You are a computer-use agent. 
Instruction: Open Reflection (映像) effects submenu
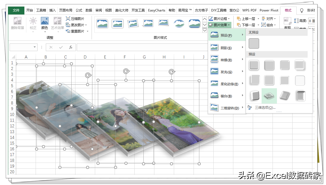coord(227,60)
